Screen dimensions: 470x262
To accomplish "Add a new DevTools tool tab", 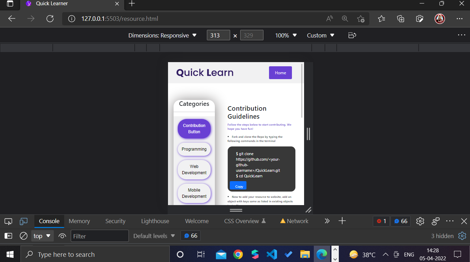I will [342, 221].
